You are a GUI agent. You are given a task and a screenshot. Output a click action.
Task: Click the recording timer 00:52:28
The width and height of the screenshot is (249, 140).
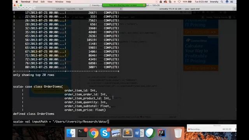[x=226, y=129]
